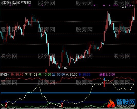Click the 敌: 50.00 indicator value
This screenshot has width=137, height=109.
tap(58, 75)
